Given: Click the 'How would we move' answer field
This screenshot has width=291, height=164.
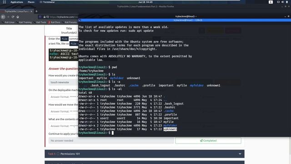Looking at the screenshot, I should (x=64, y=111).
